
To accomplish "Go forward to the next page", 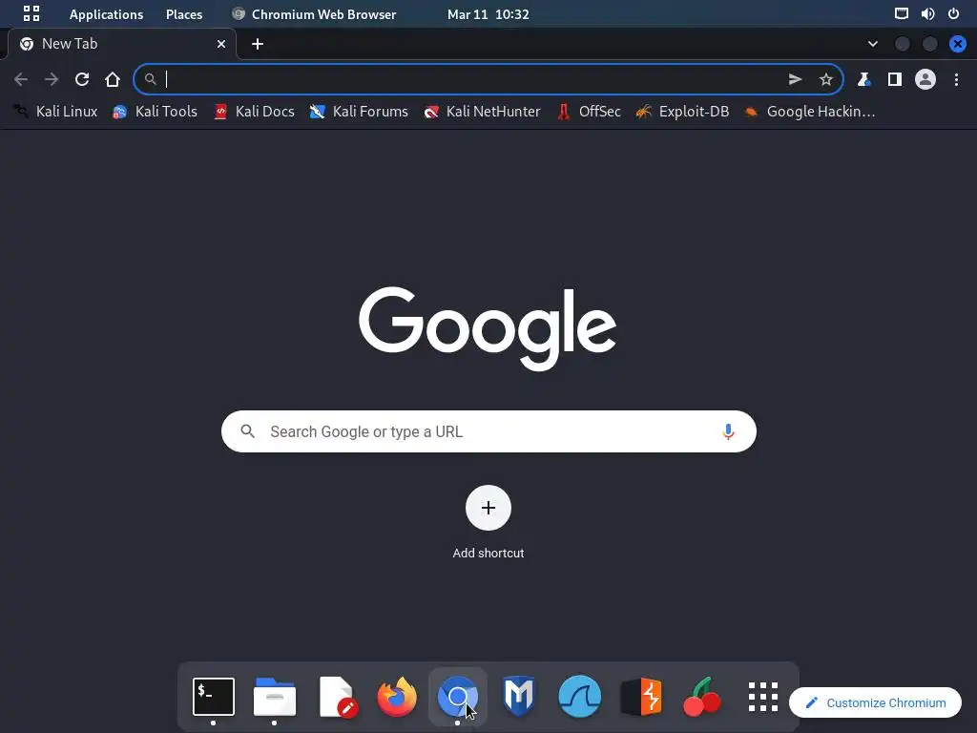I will [52, 79].
